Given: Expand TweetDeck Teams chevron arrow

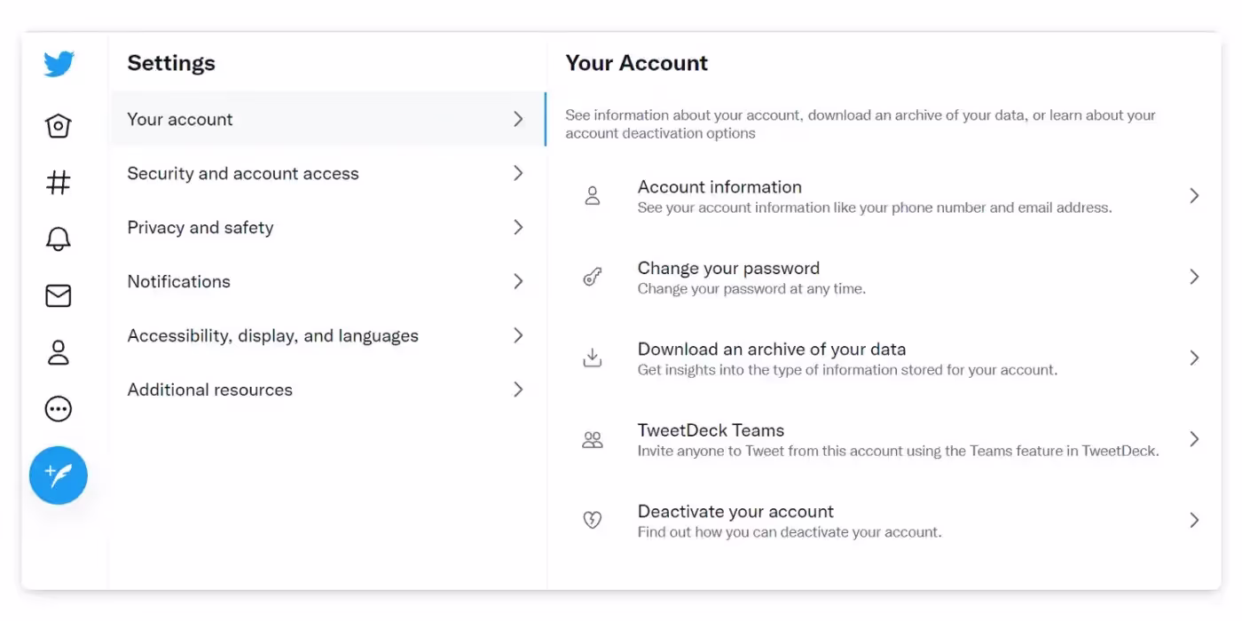Looking at the screenshot, I should 1194,439.
